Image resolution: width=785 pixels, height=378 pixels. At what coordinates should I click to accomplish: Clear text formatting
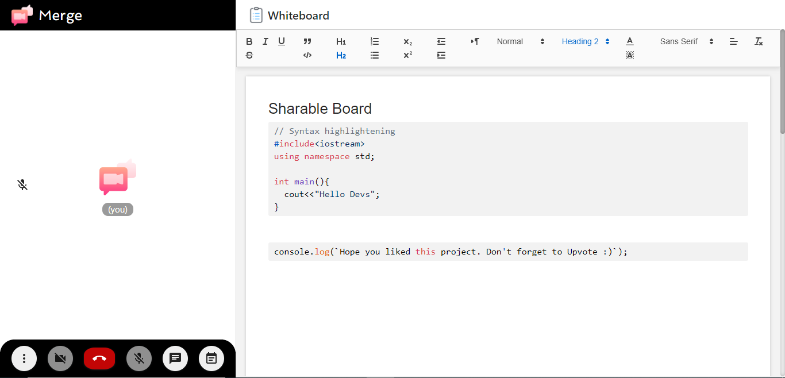[x=759, y=41]
